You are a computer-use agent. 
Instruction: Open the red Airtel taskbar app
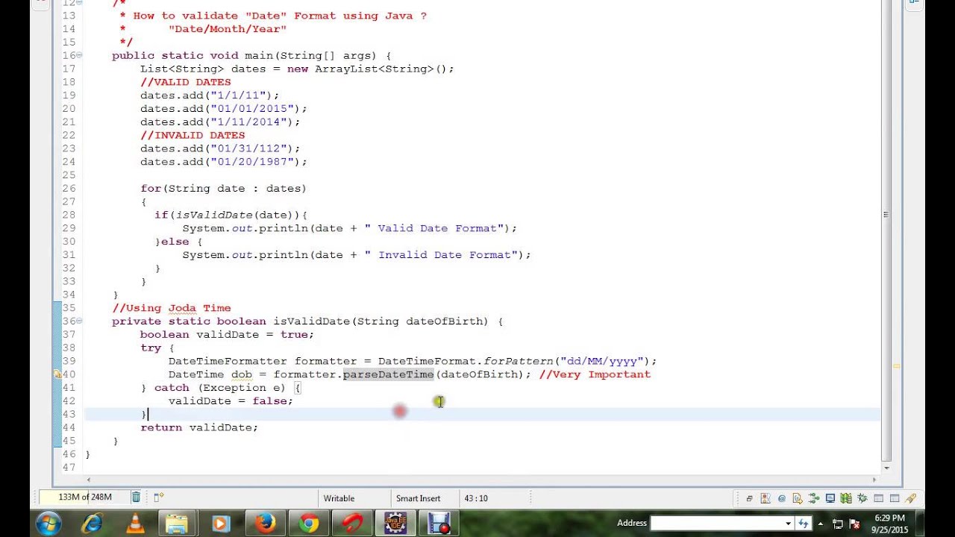[x=352, y=523]
